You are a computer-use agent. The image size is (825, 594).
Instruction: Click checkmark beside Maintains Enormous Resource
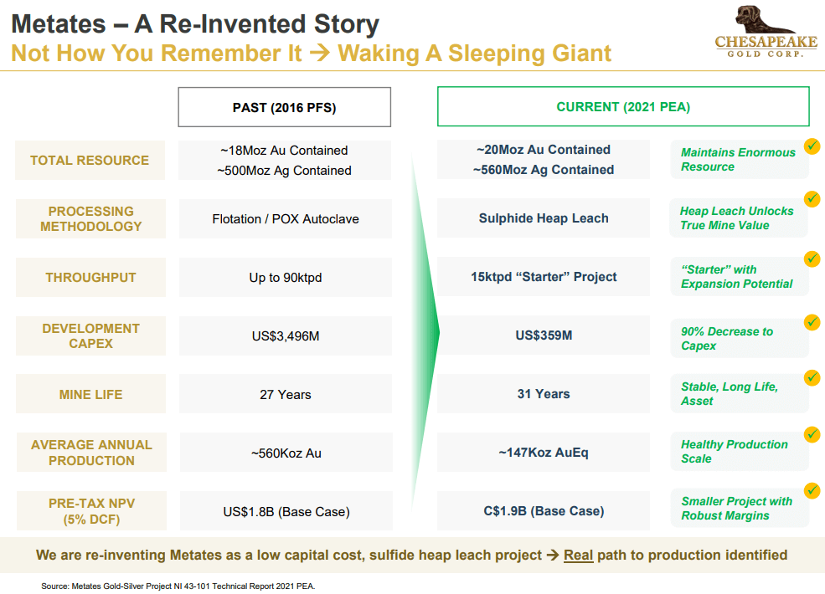[812, 146]
